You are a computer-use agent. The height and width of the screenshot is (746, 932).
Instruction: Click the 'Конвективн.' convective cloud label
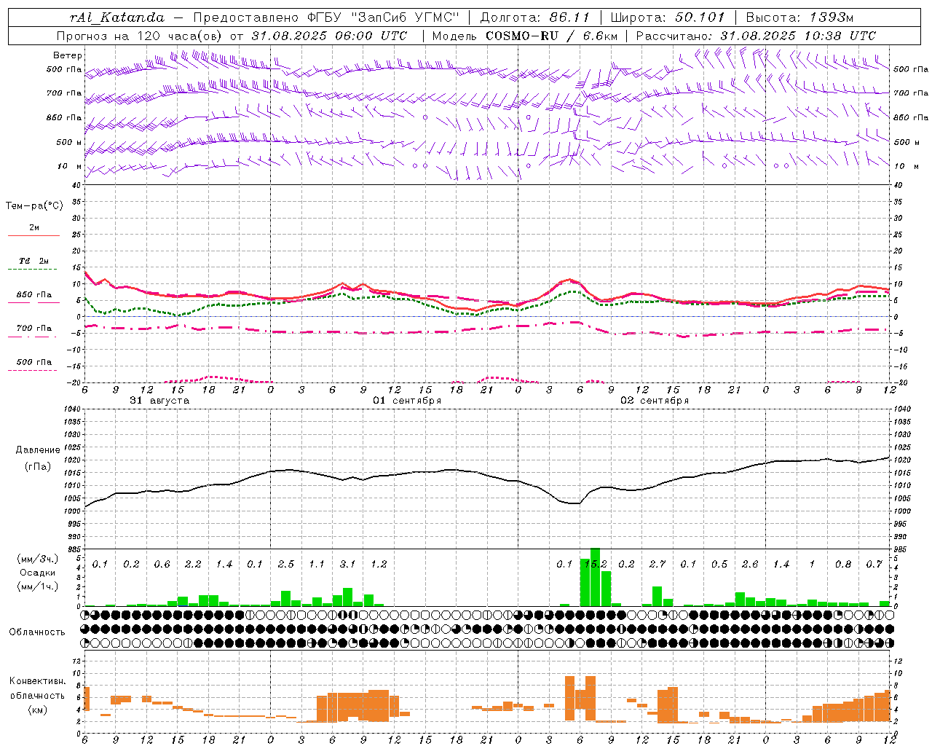(x=37, y=681)
